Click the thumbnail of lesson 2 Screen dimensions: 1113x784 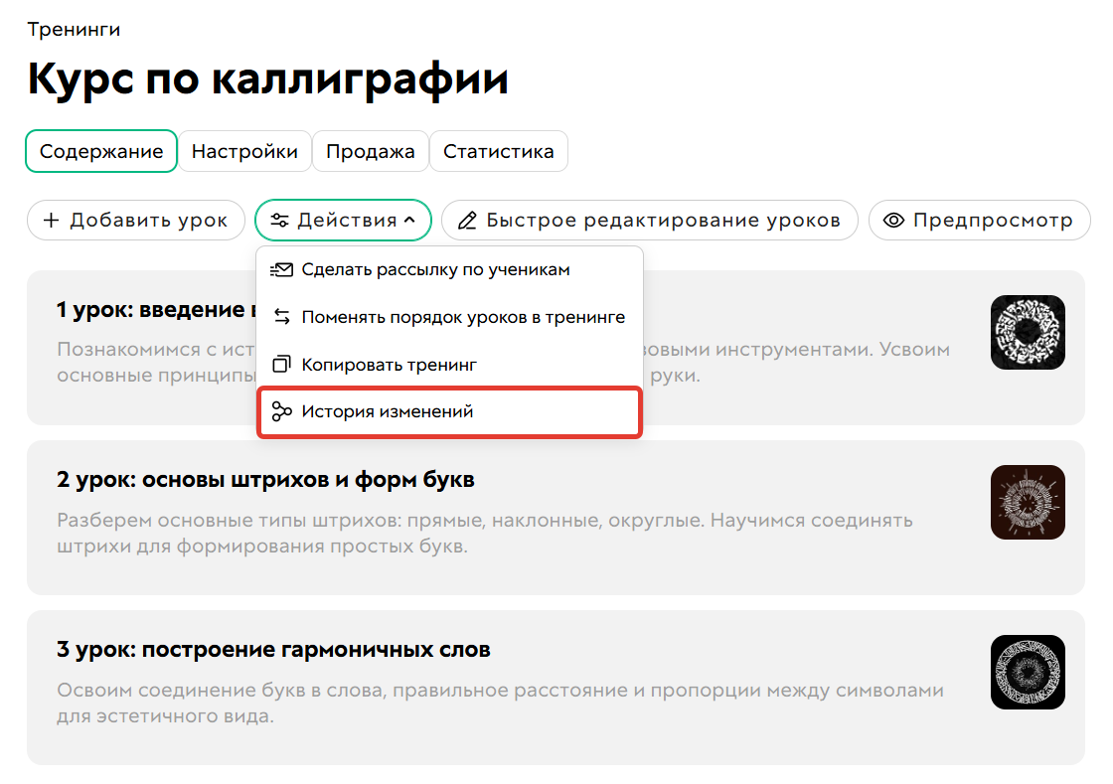tap(1028, 502)
